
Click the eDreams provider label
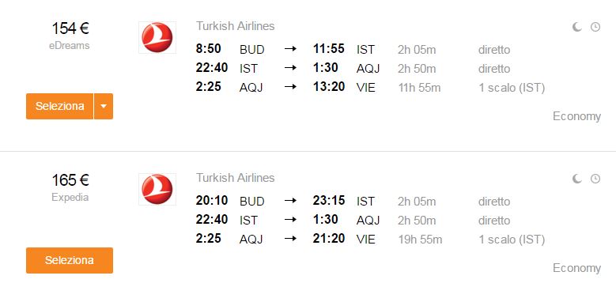click(x=70, y=46)
